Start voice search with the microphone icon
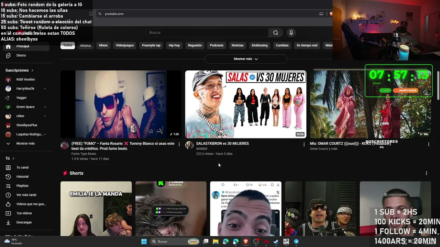The height and width of the screenshot is (247, 440). coord(291,33)
